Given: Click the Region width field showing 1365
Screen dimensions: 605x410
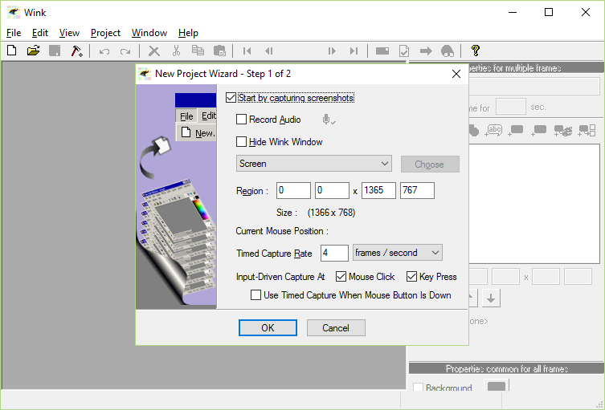Looking at the screenshot, I should 378,190.
